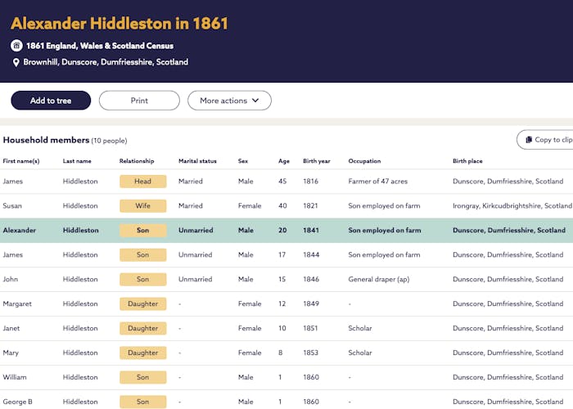The width and height of the screenshot is (573, 409).
Task: Click Copy to clipboard button
Action: coord(545,140)
